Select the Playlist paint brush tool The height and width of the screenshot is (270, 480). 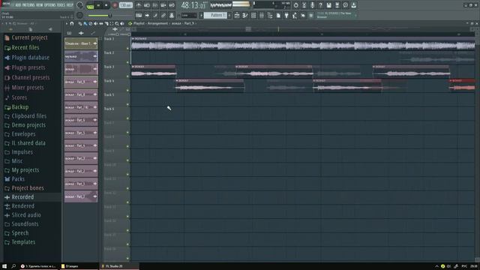pos(85,23)
